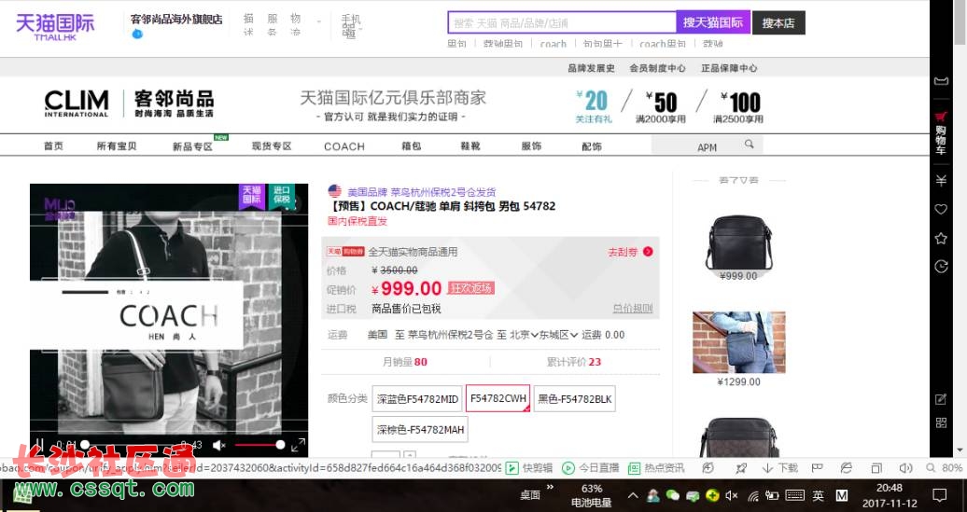
Task: Click the red 去刮券 arrow icon
Action: [x=648, y=252]
